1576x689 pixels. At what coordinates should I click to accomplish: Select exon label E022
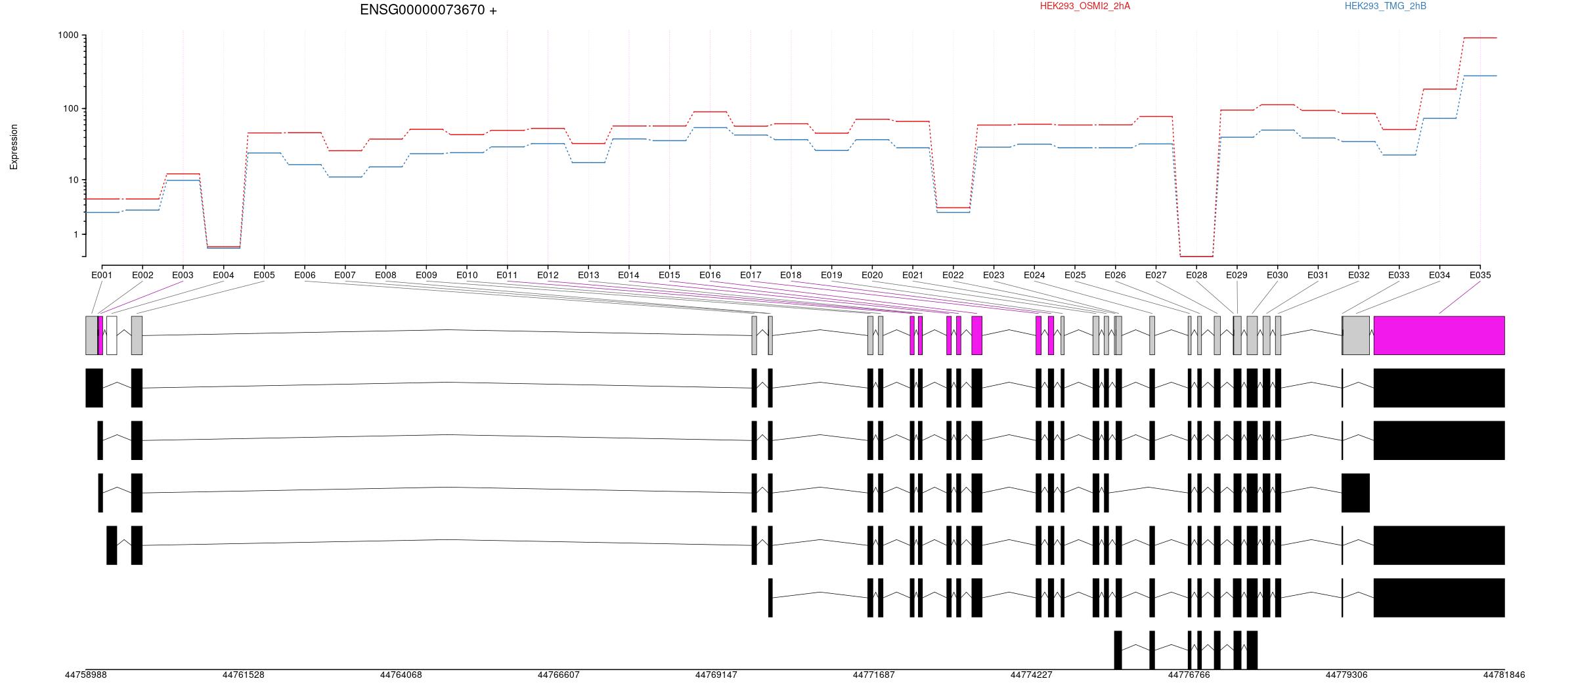(953, 275)
